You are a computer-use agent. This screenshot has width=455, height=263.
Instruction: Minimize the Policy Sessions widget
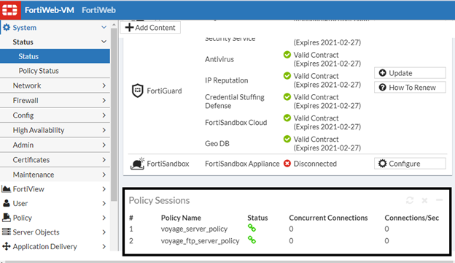[440, 200]
